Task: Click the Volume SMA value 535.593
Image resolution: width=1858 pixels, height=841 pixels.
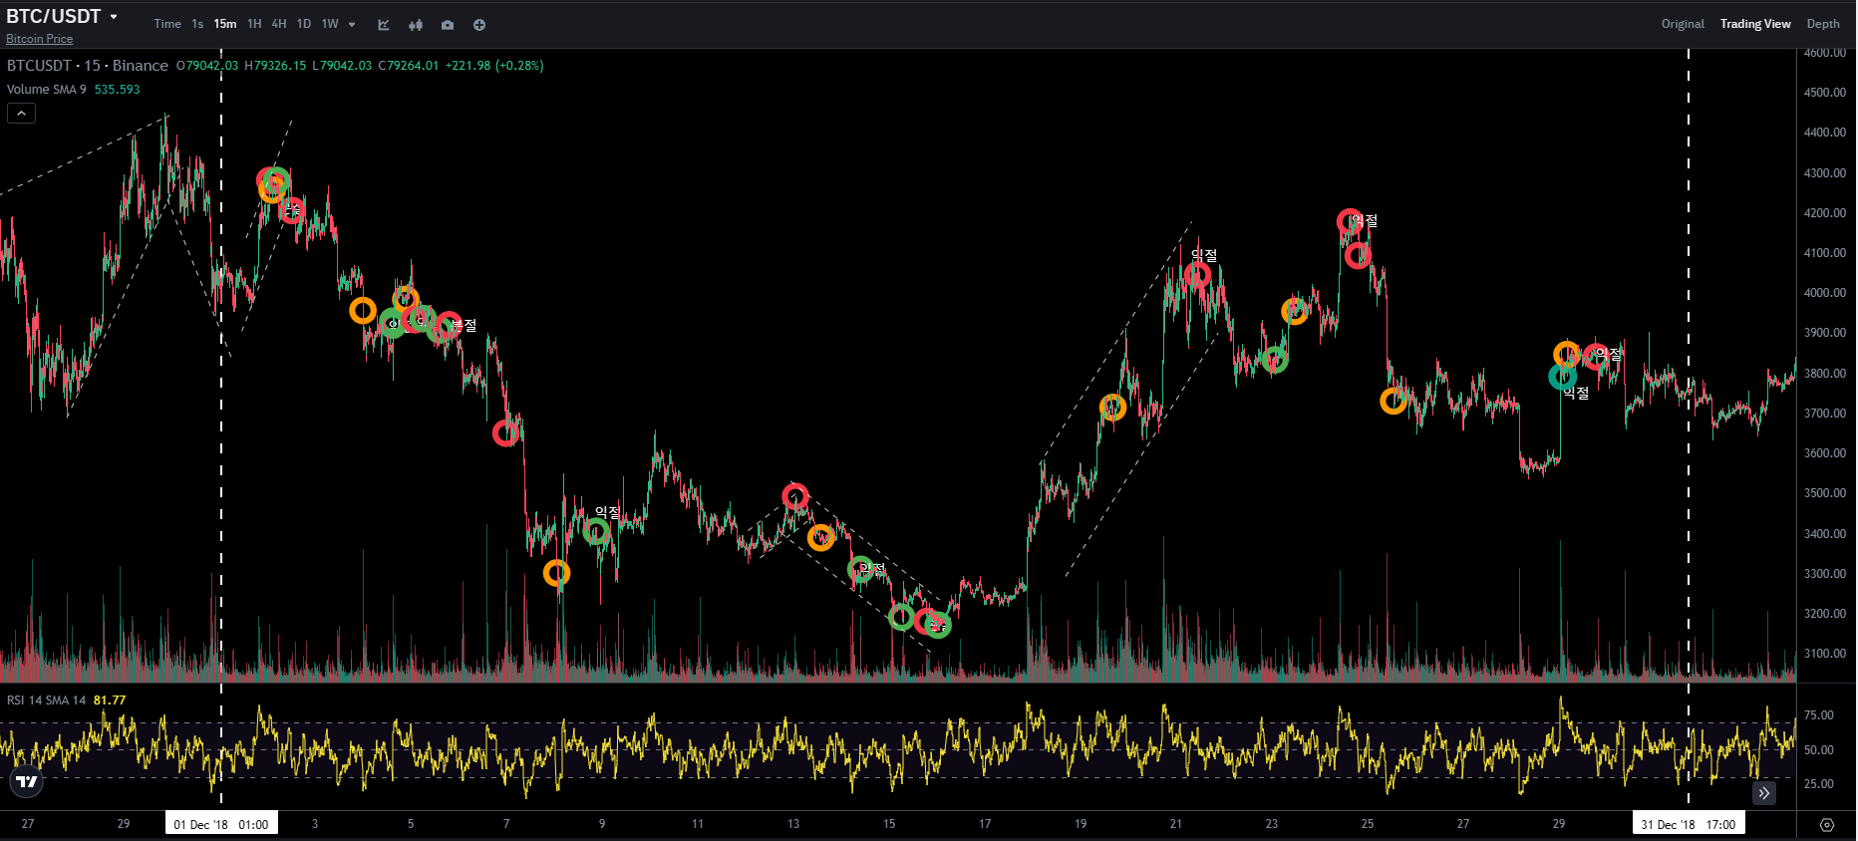Action: coord(118,90)
